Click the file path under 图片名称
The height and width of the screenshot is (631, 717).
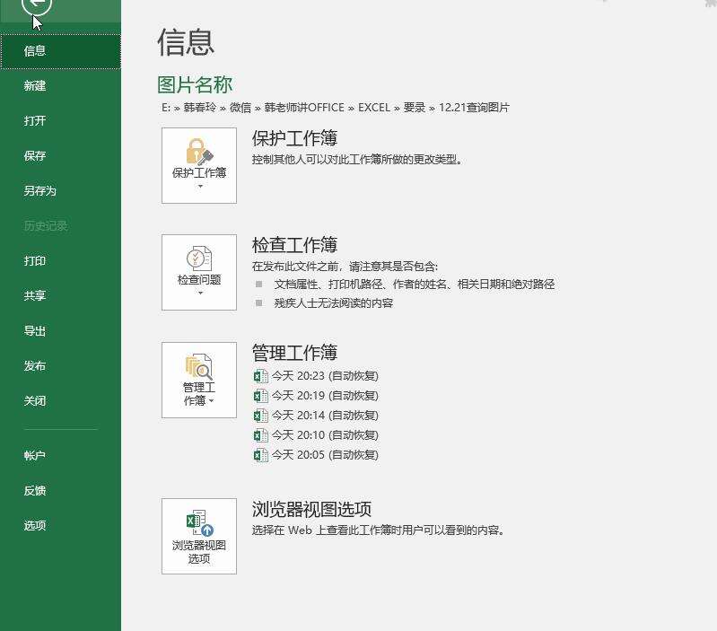(336, 108)
